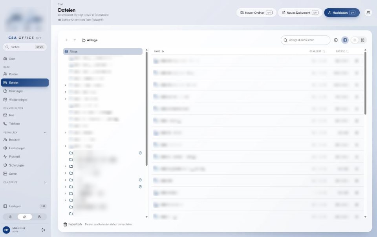
Task: Toggle the split tree view layout
Action: pos(345,40)
